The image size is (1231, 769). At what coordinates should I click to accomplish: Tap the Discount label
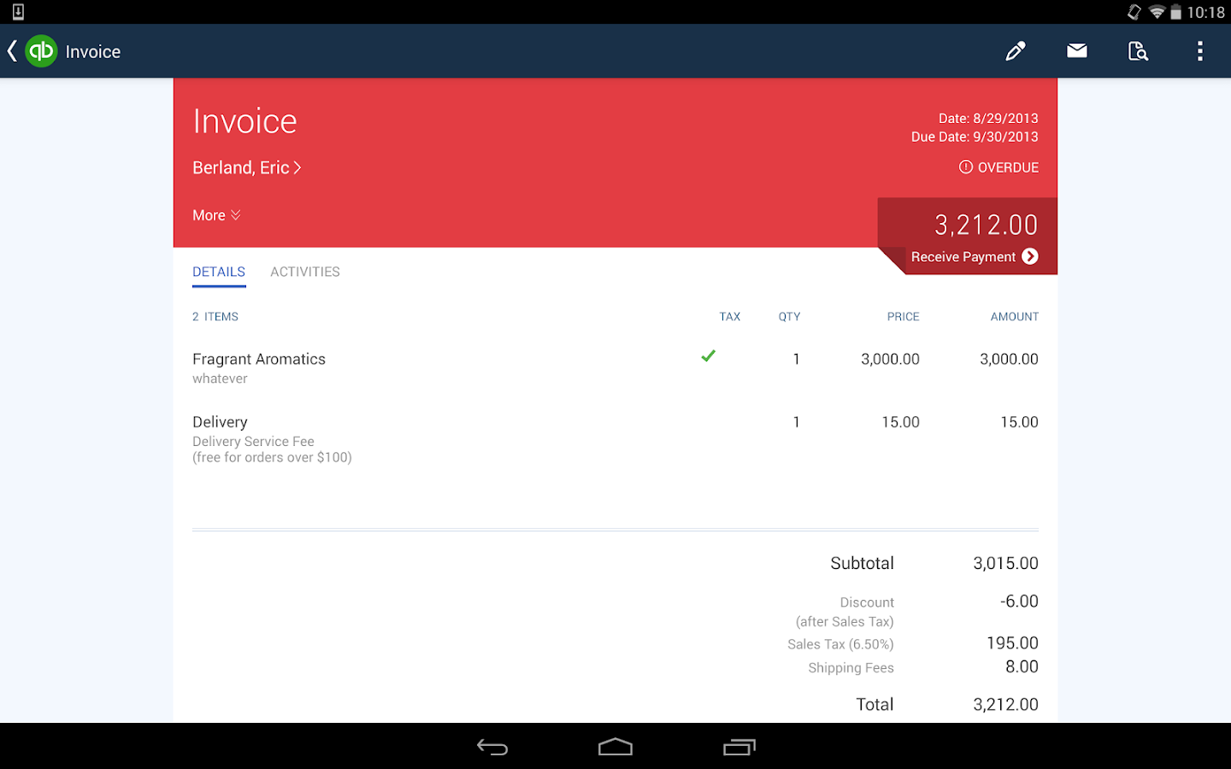click(867, 602)
